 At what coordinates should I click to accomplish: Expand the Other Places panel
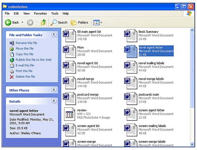(x=54, y=90)
